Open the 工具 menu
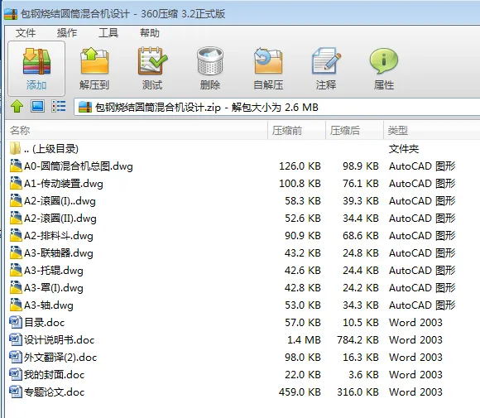The image size is (480, 418). (x=108, y=33)
